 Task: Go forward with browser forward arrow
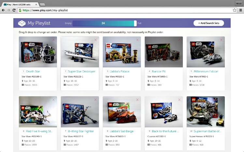[8, 10]
